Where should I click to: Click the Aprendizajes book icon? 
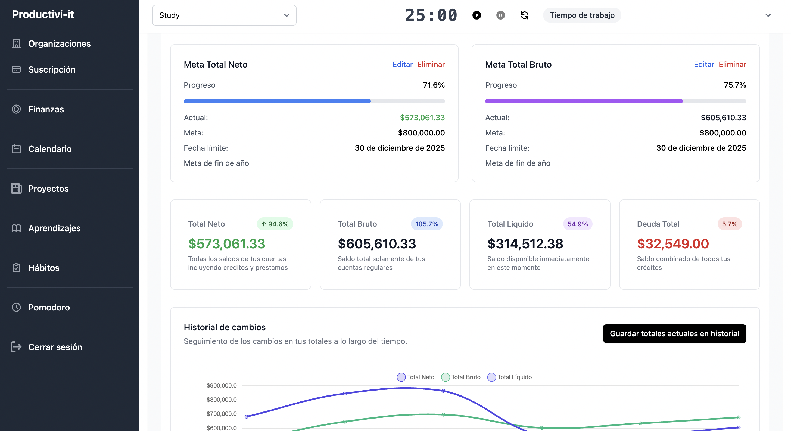pos(16,228)
